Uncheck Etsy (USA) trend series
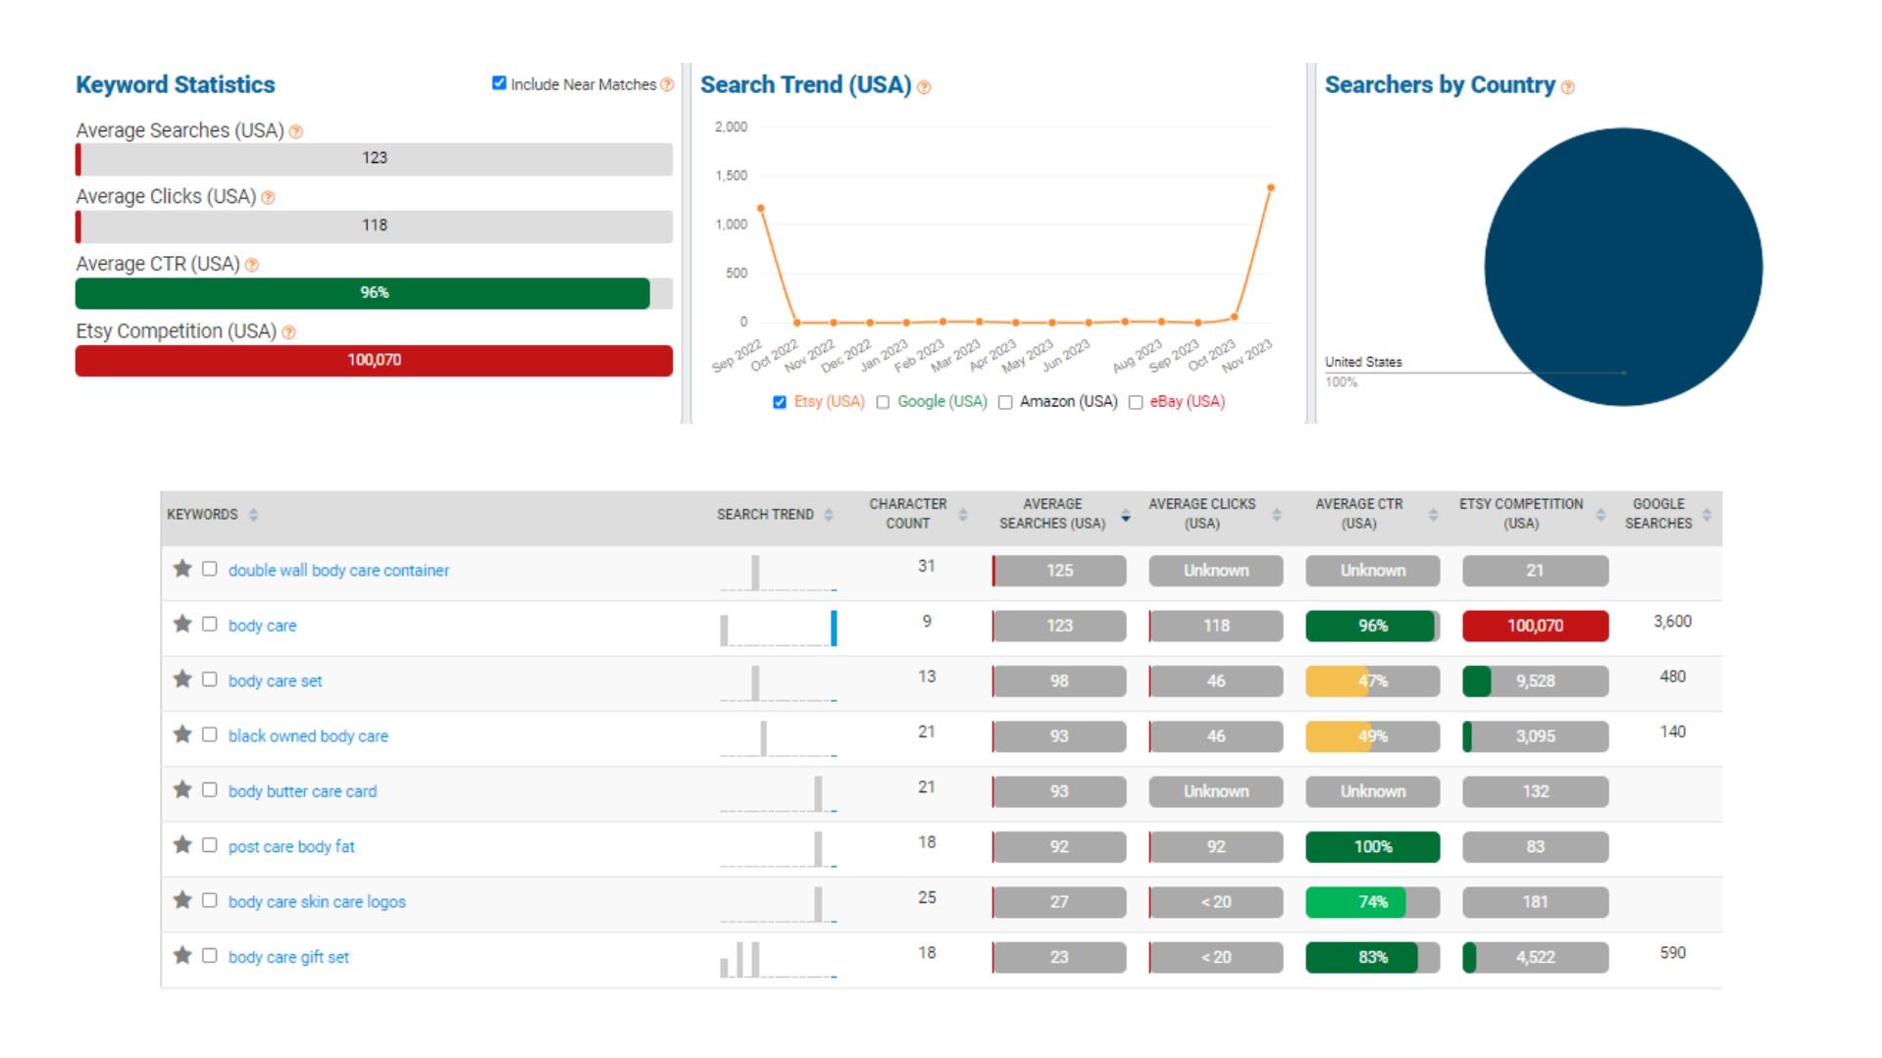1882x1058 pixels. (780, 402)
